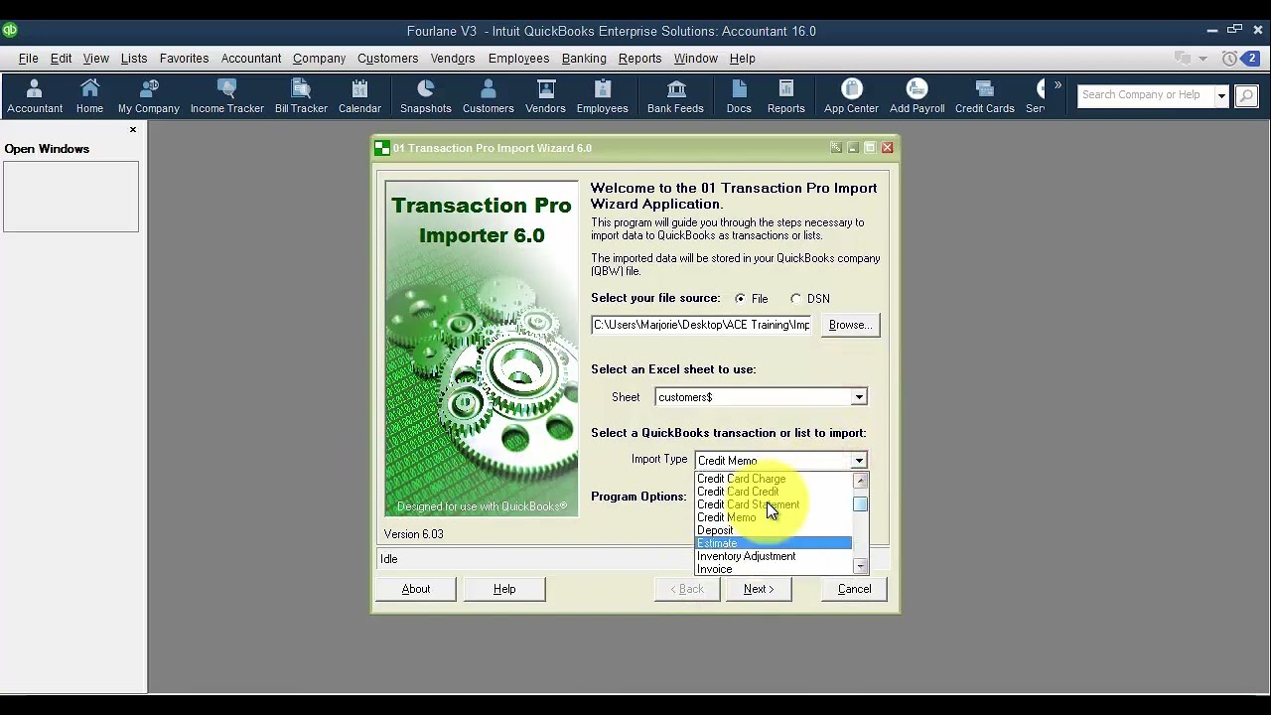Screen dimensions: 1271x715
Task: Open the Edit menu
Action: [61, 59]
